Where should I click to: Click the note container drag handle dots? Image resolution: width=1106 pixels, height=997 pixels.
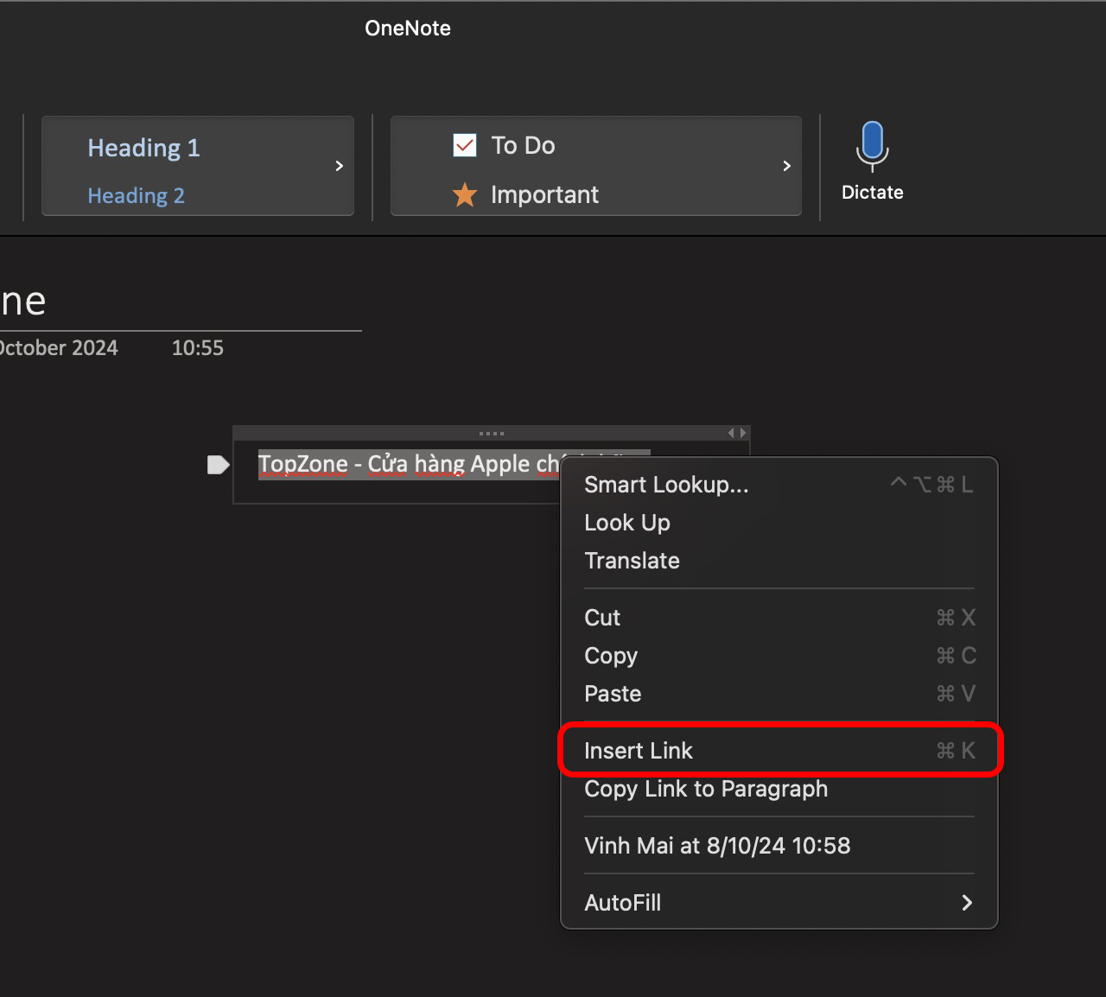[491, 433]
